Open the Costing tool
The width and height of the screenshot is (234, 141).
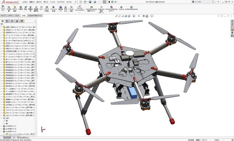click(121, 8)
